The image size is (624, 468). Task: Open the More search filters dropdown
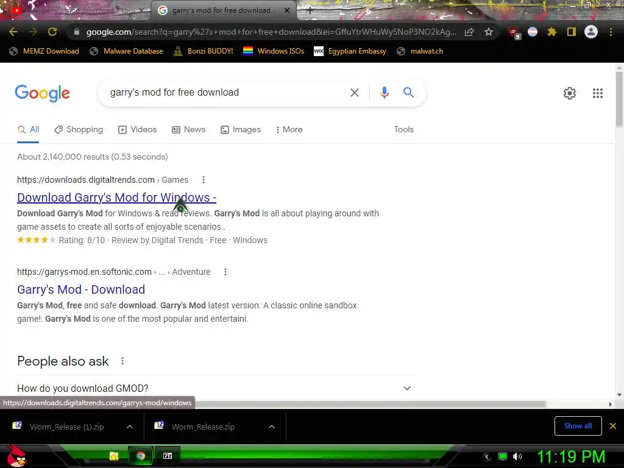point(289,130)
